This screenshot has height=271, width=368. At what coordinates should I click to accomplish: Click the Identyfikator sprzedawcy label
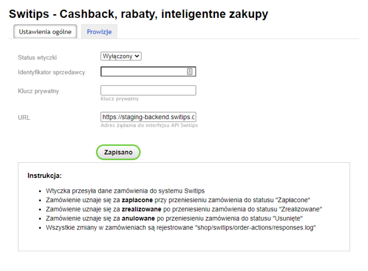(52, 72)
